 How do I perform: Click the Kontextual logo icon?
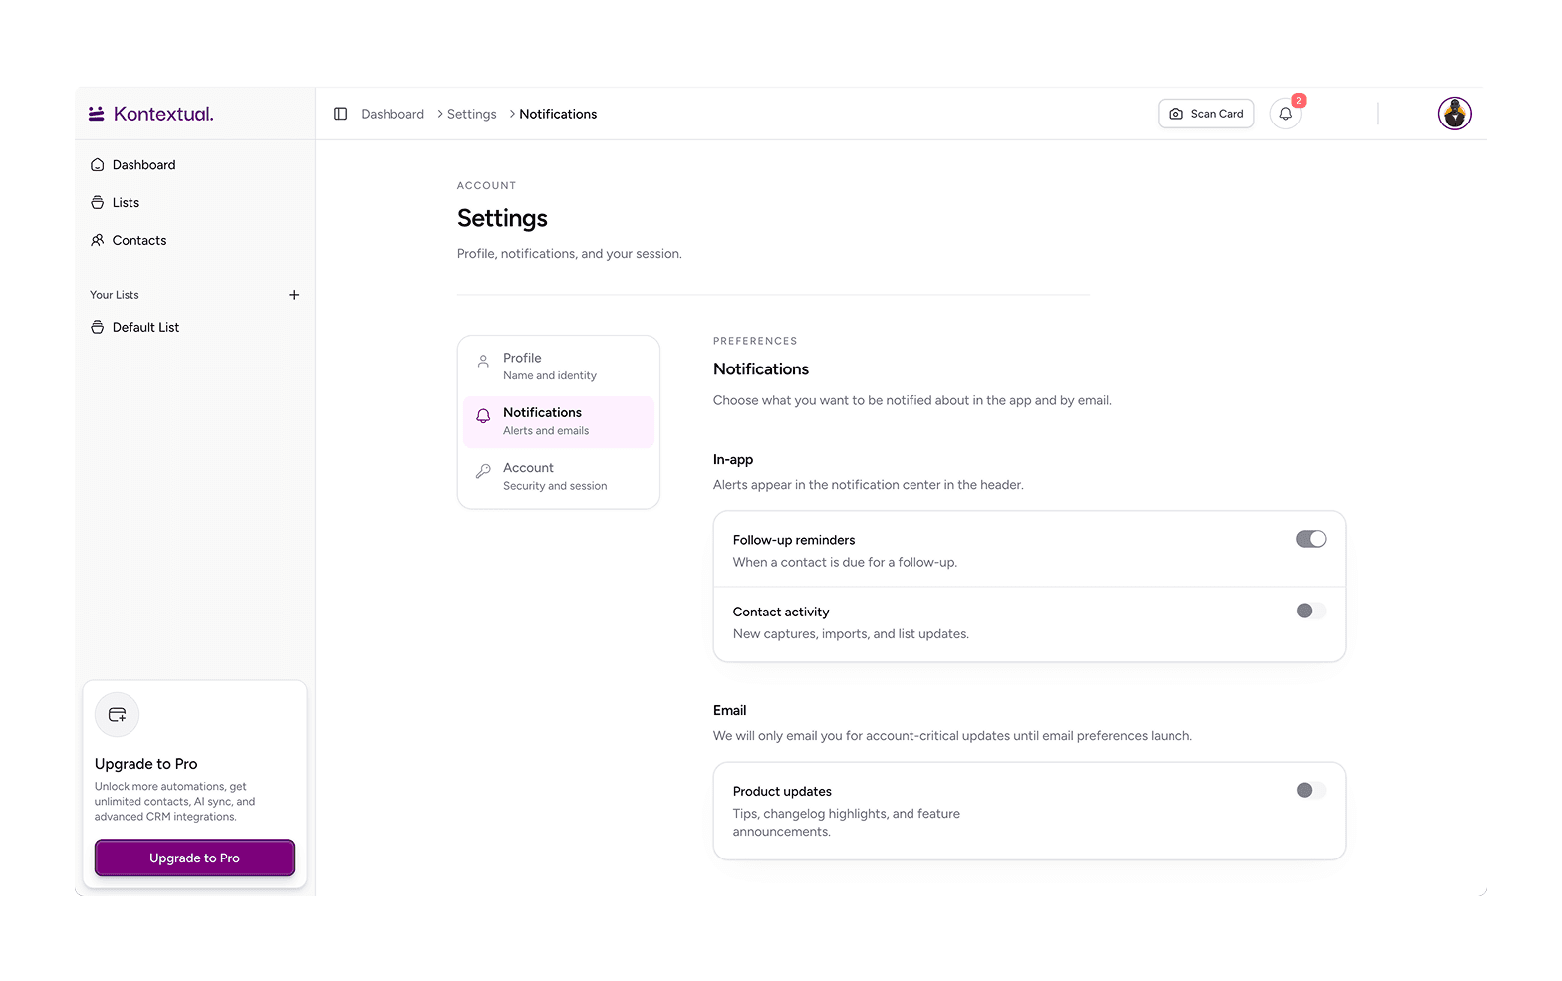(97, 114)
